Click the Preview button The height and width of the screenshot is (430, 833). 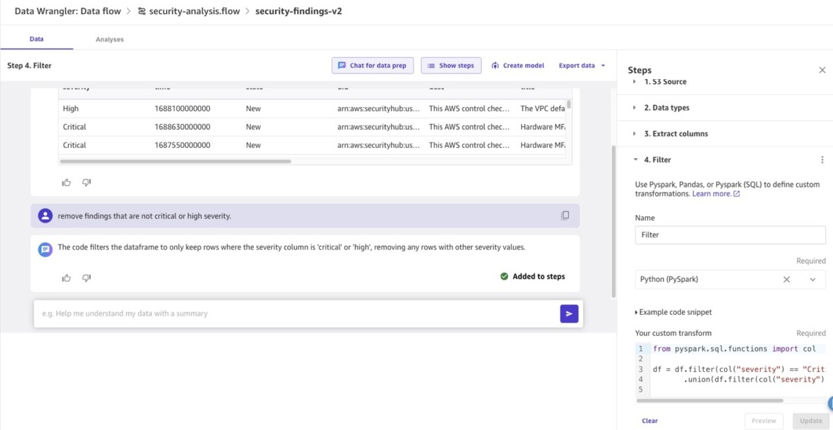point(764,421)
